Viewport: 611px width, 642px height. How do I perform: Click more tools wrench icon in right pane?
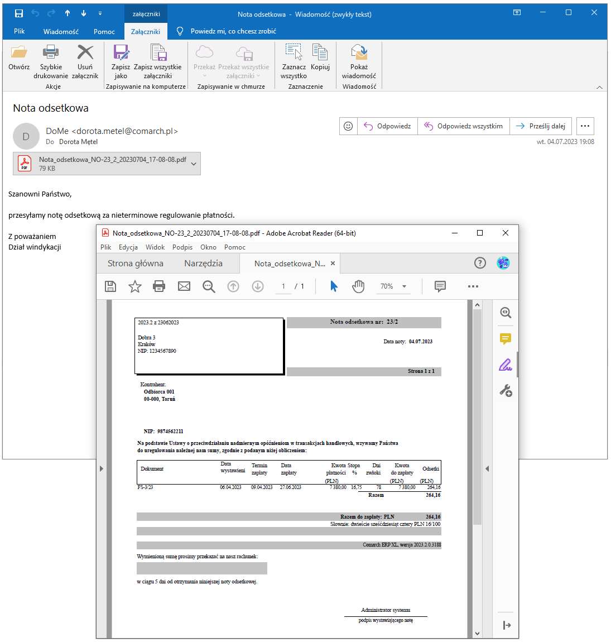pyautogui.click(x=506, y=391)
